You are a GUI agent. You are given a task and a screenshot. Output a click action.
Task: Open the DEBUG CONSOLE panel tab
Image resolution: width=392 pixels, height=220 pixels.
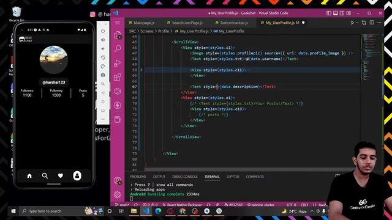pyautogui.click(x=185, y=177)
